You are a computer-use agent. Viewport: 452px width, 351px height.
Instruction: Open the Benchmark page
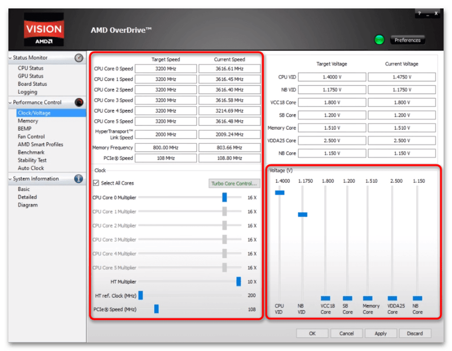(31, 152)
